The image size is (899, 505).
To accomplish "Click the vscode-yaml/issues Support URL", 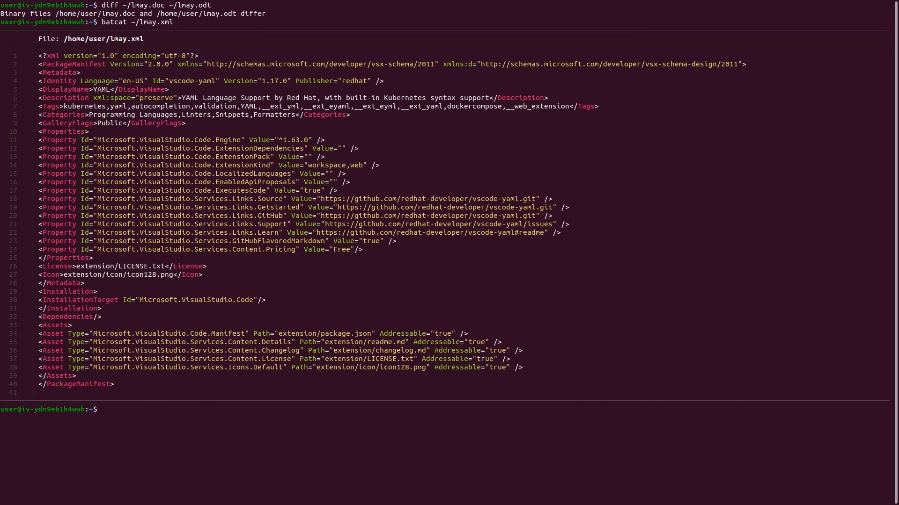I will [x=439, y=224].
